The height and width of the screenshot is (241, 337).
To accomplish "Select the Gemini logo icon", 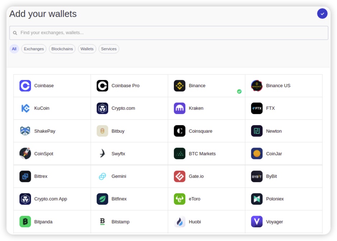I will pos(102,176).
